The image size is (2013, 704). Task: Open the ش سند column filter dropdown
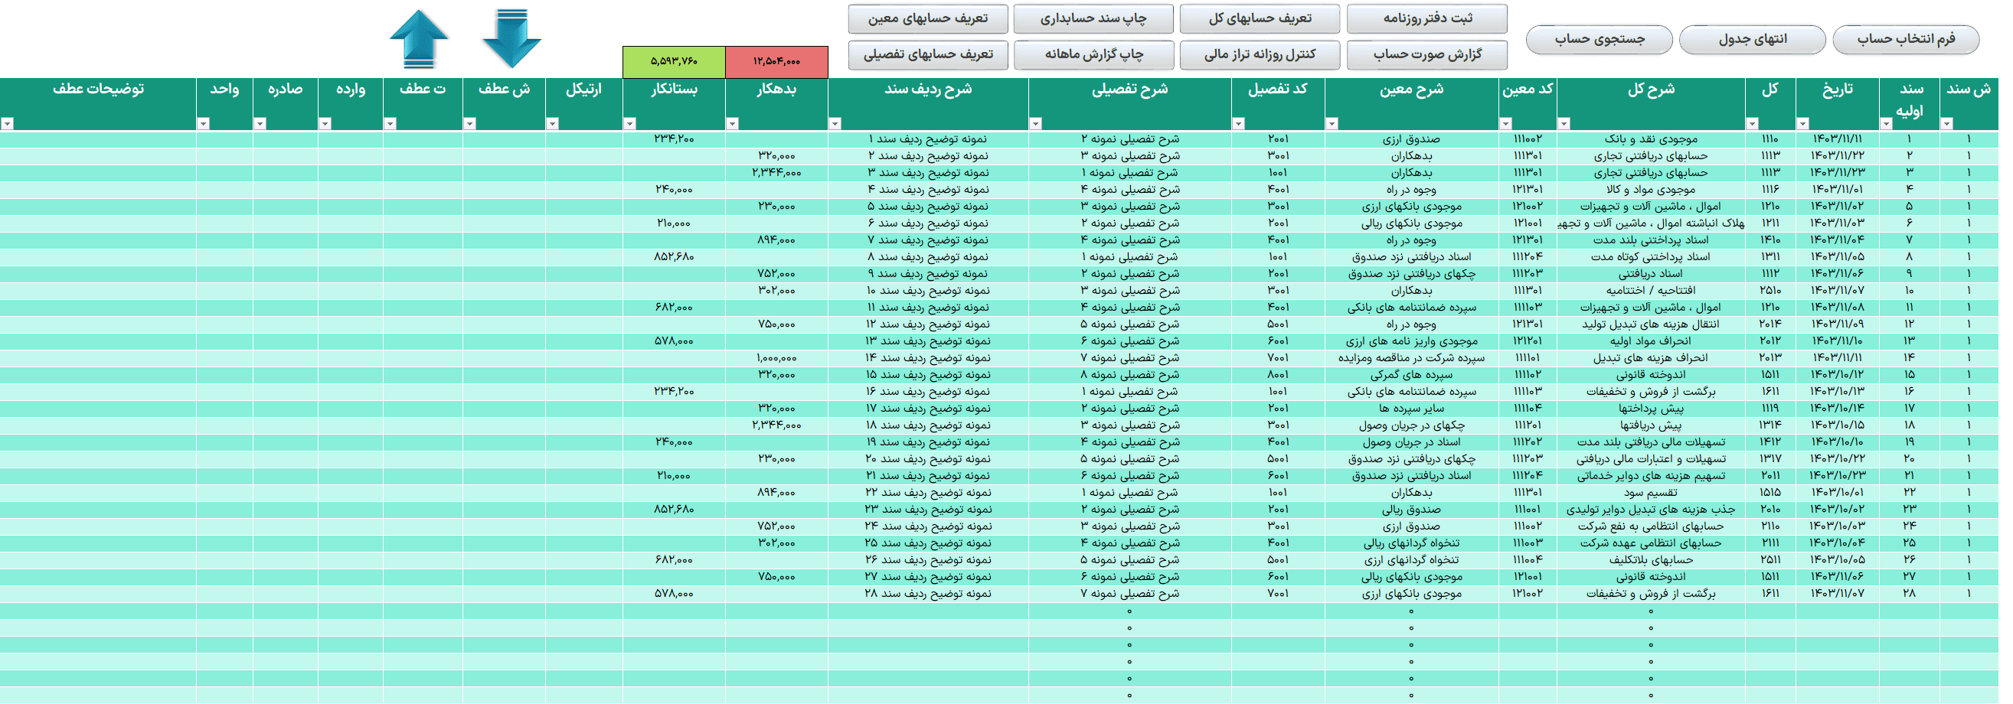point(1946,123)
